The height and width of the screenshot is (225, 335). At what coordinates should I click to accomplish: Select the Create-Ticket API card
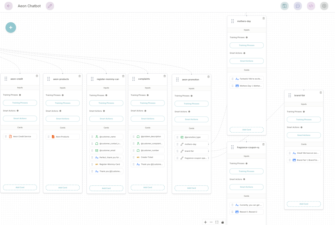pyautogui.click(x=148, y=157)
